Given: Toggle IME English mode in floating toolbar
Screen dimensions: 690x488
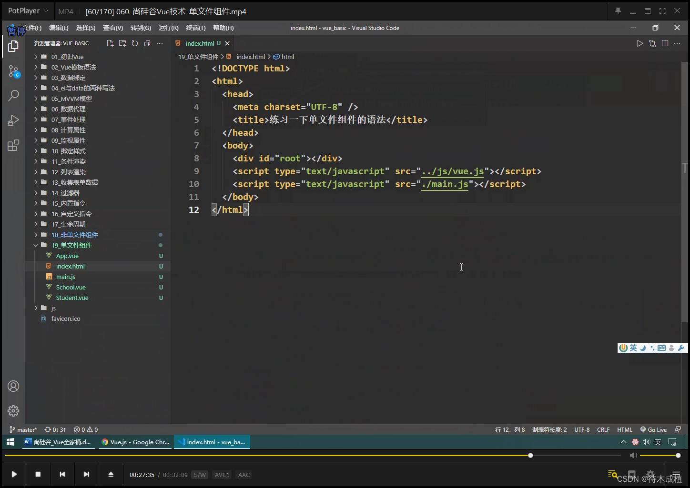Looking at the screenshot, I should [x=633, y=348].
